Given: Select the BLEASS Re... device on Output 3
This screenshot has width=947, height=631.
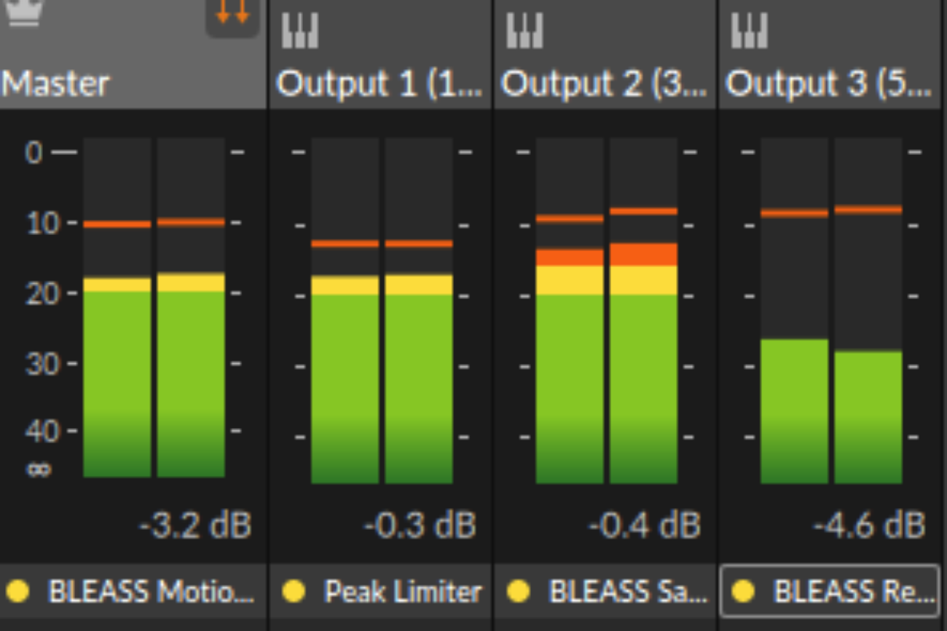Looking at the screenshot, I should coord(852,591).
